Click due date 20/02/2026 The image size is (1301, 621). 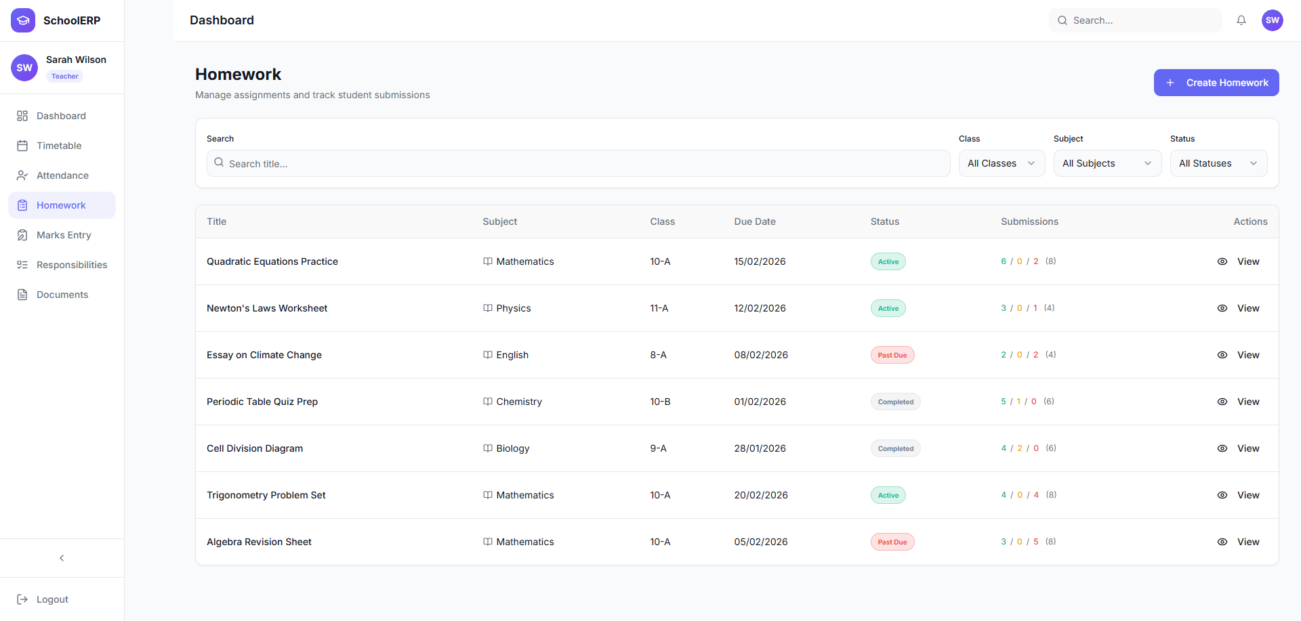tap(761, 495)
